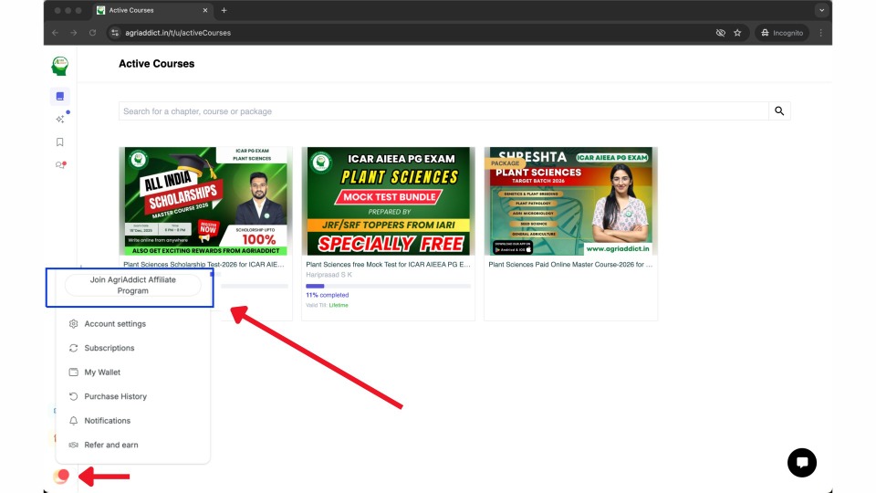Click Join AgriAddict Affiliate Program button
The width and height of the screenshot is (876, 493).
(132, 285)
